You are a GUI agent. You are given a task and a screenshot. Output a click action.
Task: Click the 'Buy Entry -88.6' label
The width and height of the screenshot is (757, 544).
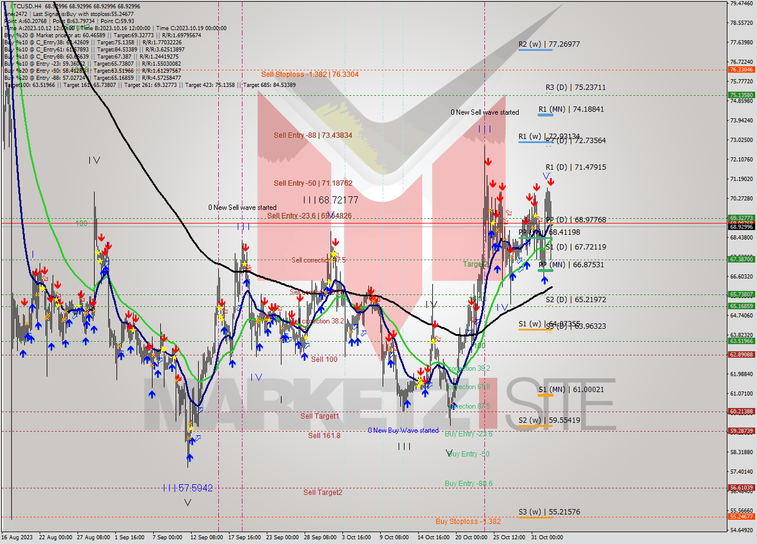pyautogui.click(x=468, y=483)
